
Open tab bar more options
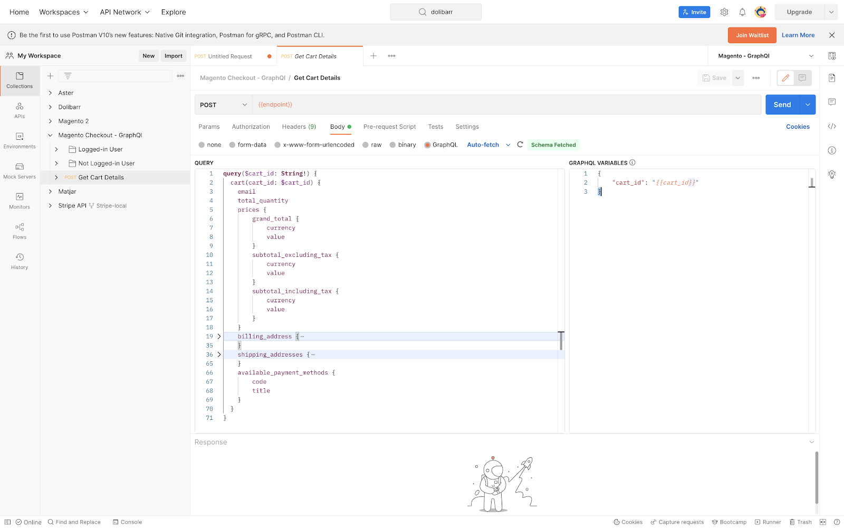(391, 56)
